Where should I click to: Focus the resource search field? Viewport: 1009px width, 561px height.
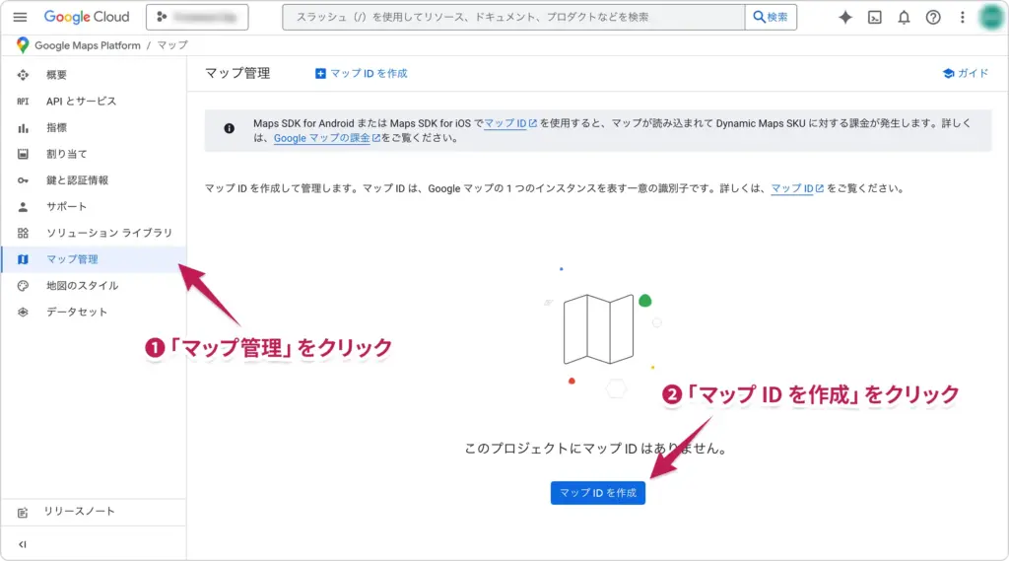click(x=512, y=18)
